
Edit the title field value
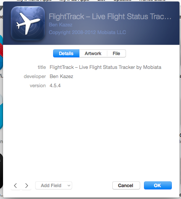(105, 67)
